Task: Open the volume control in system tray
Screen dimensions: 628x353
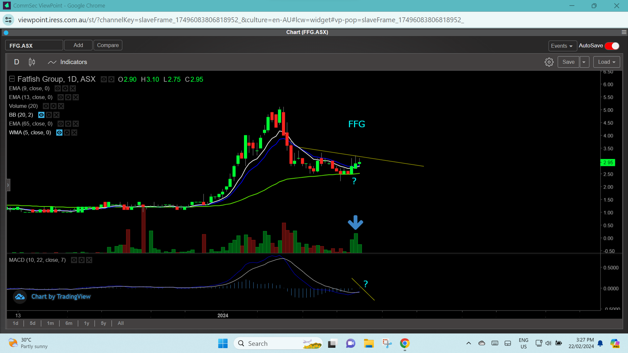Action: [x=548, y=343]
